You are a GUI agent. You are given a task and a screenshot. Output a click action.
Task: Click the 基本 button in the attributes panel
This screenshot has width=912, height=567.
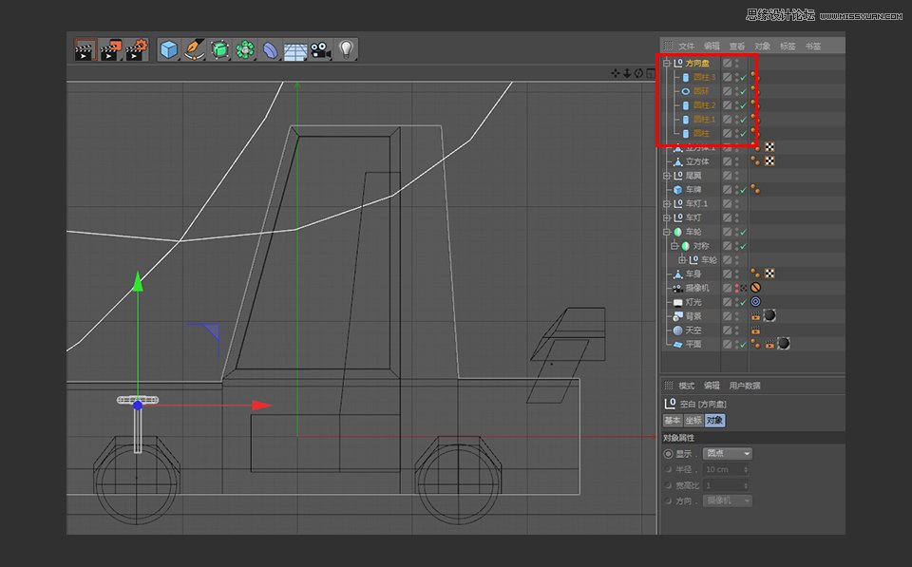pos(671,420)
